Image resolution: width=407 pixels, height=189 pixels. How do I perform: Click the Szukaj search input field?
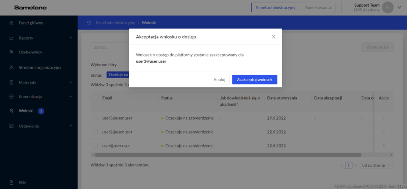tap(105, 47)
